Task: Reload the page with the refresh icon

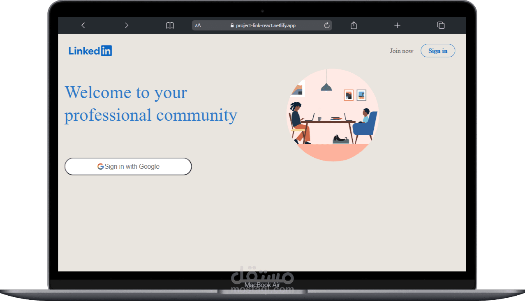Action: (x=327, y=25)
